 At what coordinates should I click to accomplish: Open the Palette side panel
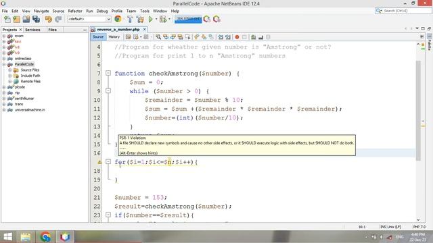[x=430, y=42]
